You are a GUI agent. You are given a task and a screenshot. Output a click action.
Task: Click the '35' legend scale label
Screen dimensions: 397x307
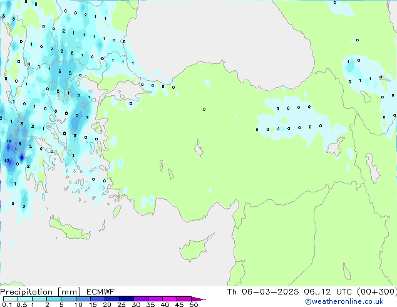(150, 304)
